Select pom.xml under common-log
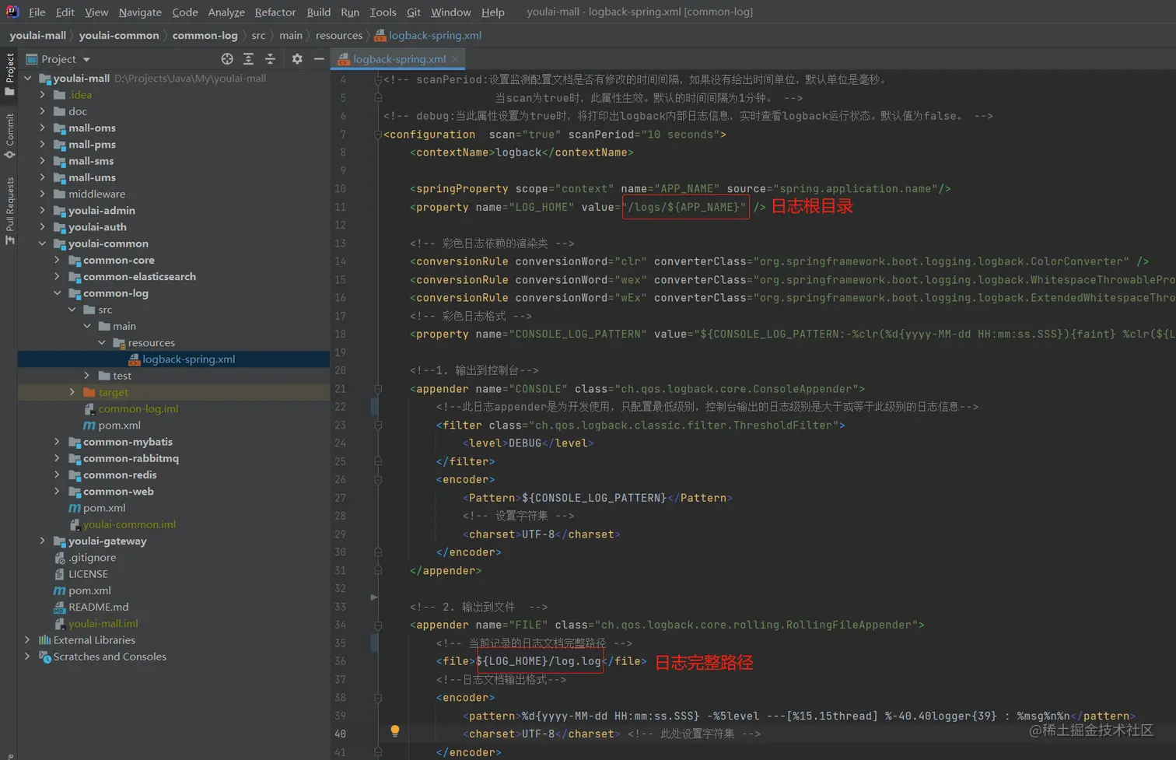Image resolution: width=1176 pixels, height=760 pixels. [119, 426]
